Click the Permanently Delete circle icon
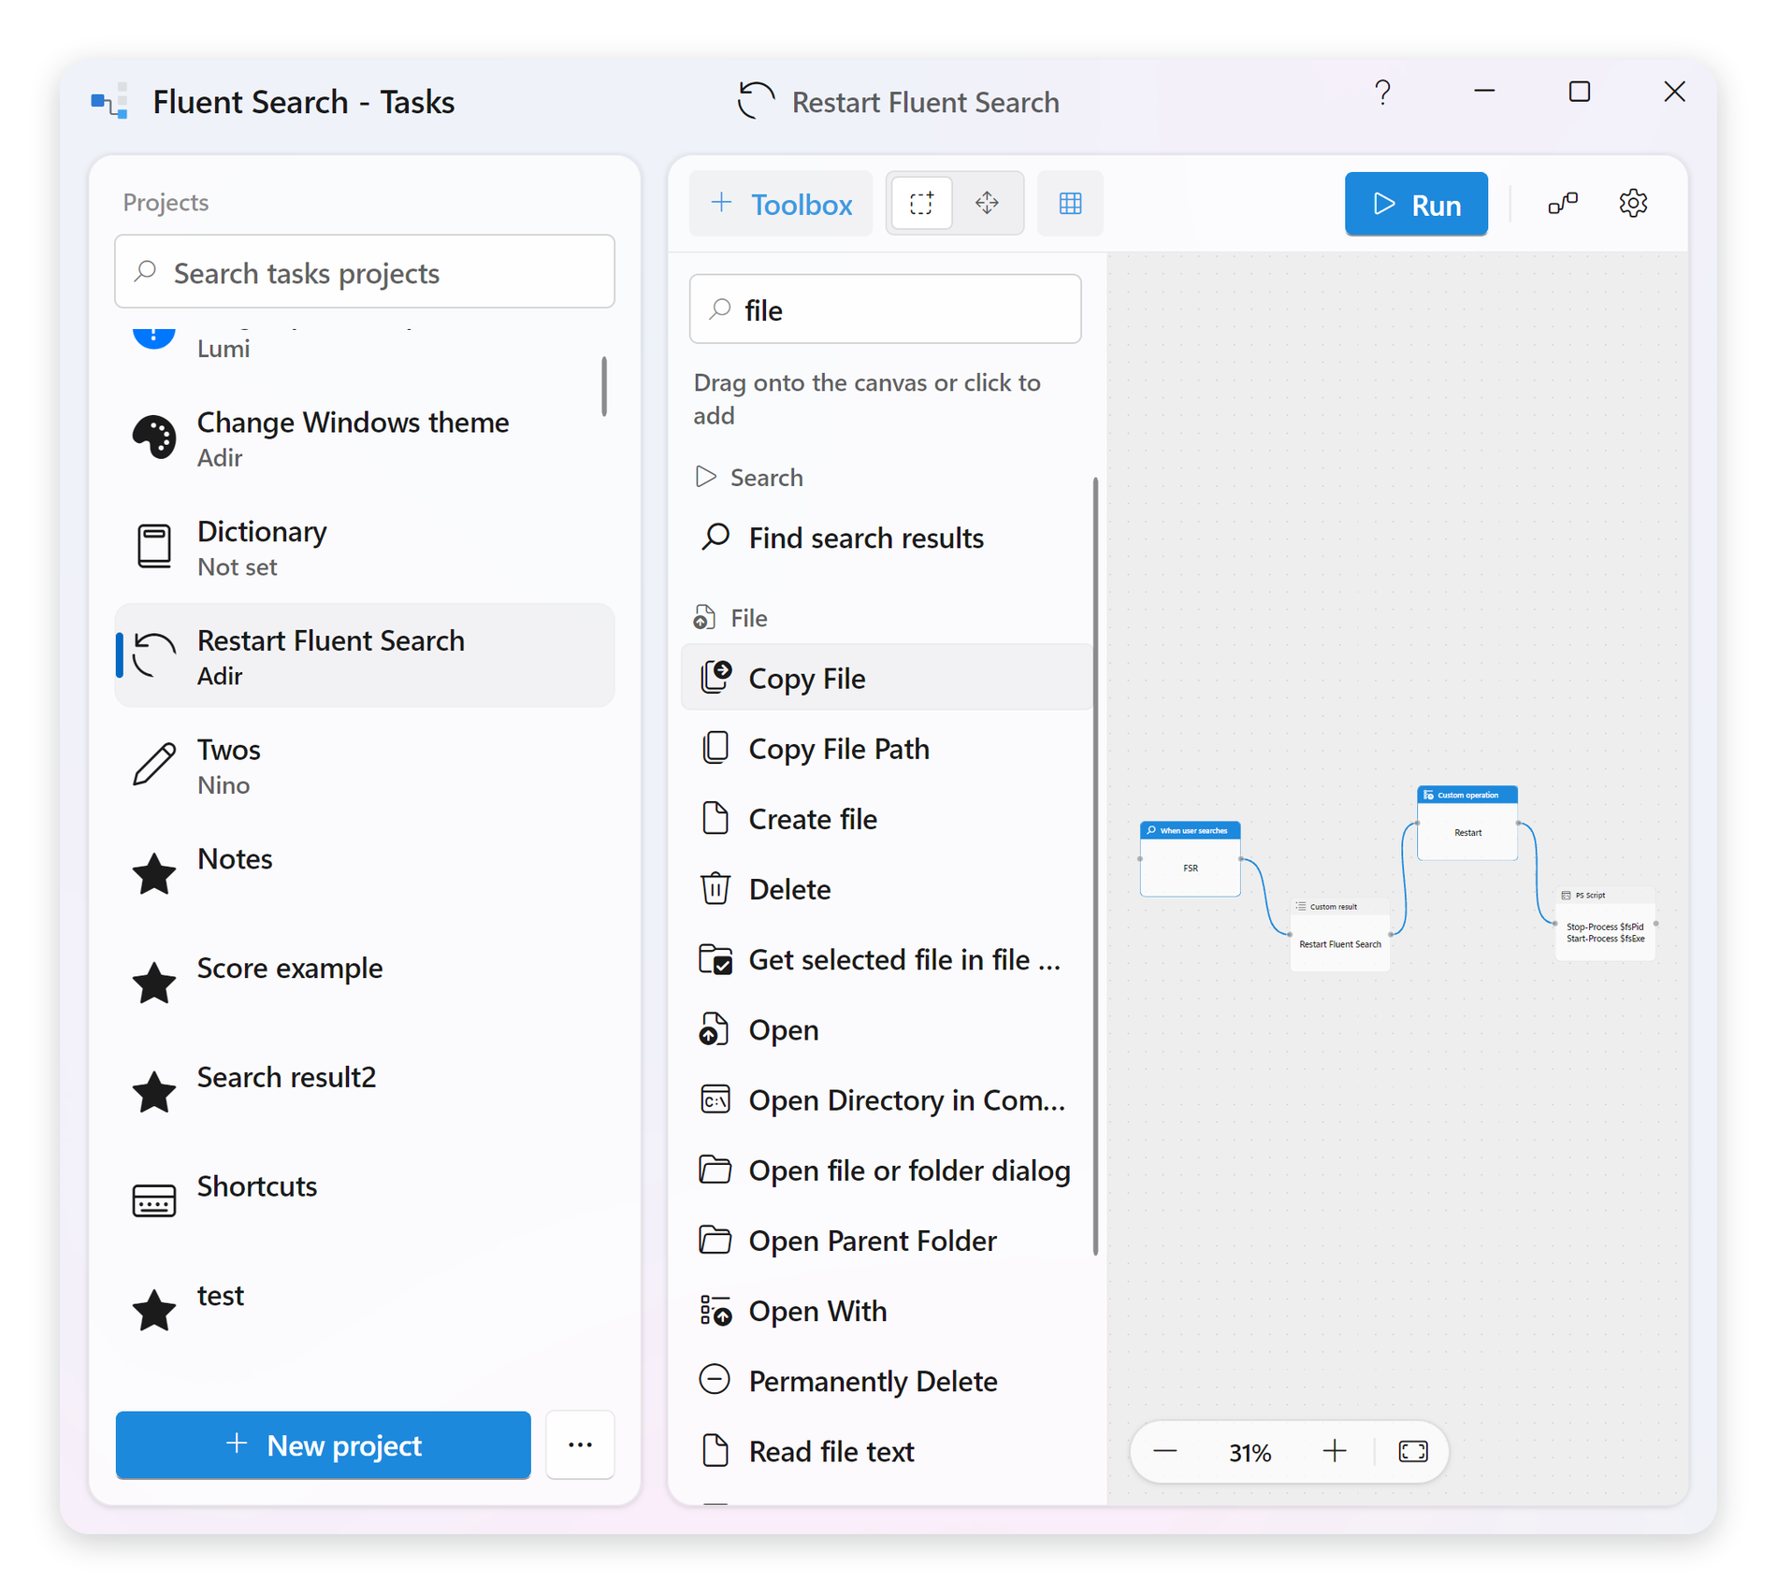This screenshot has height=1594, width=1777. click(x=715, y=1380)
